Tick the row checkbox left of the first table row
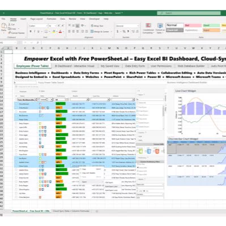226x226 pixels. [x=16, y=104]
